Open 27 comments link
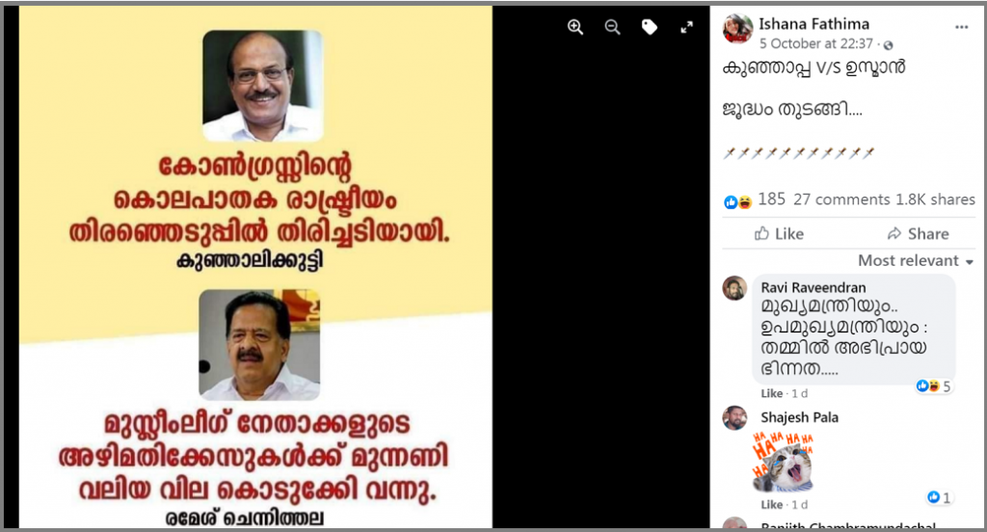 841,199
